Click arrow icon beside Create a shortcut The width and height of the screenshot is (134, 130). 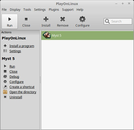(5, 87)
